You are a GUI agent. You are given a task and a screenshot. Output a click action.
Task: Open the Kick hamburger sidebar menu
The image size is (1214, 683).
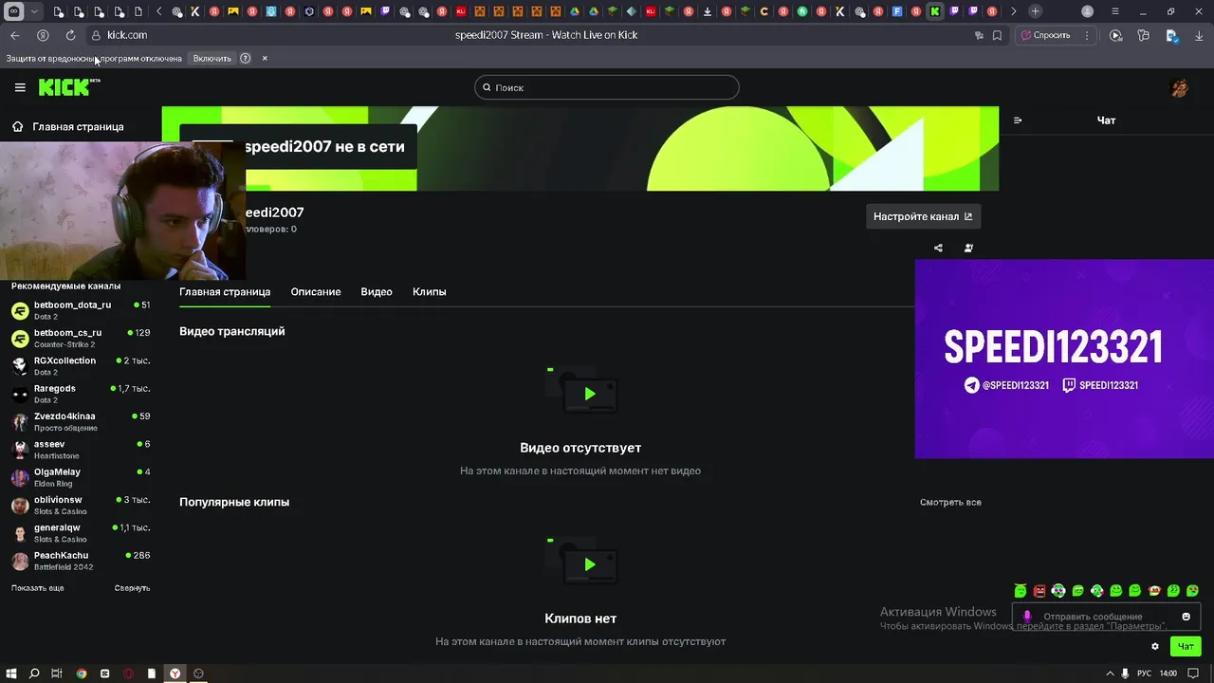(20, 87)
